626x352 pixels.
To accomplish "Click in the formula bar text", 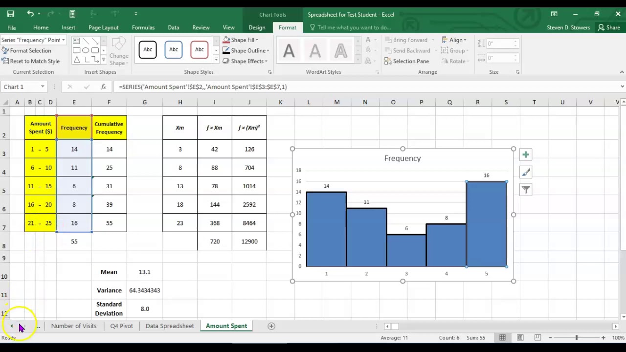I will [x=203, y=87].
